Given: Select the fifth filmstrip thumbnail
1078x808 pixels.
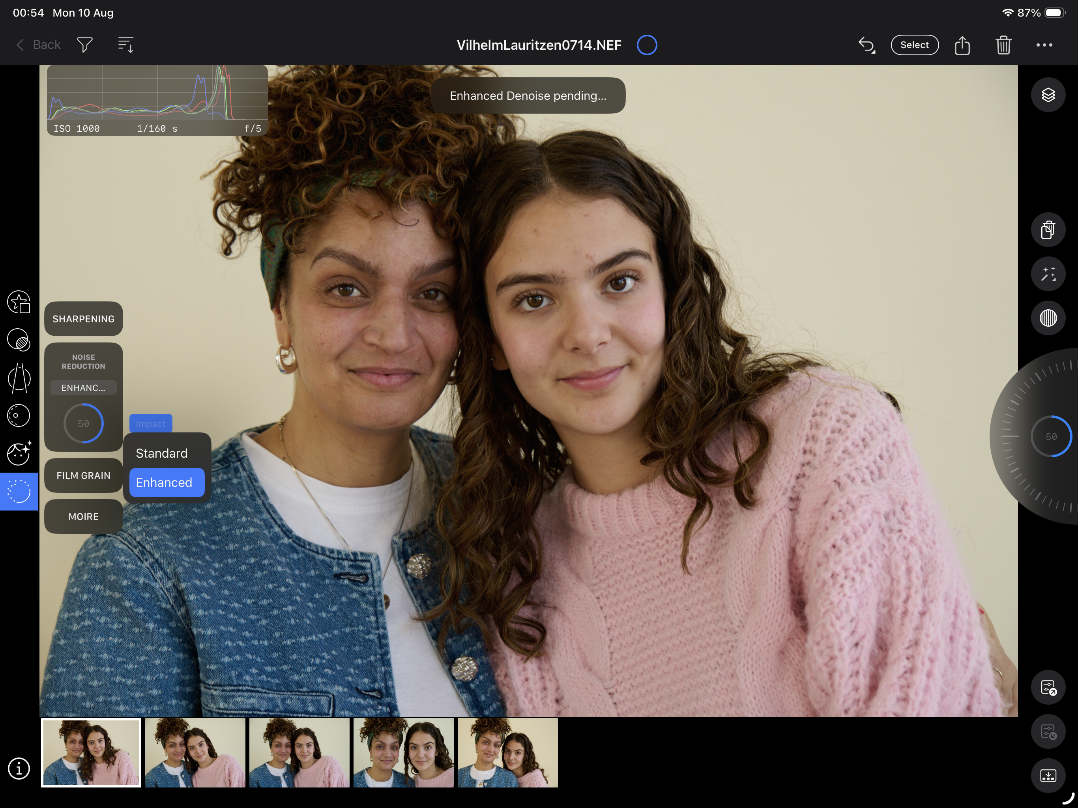Looking at the screenshot, I should click(x=507, y=752).
